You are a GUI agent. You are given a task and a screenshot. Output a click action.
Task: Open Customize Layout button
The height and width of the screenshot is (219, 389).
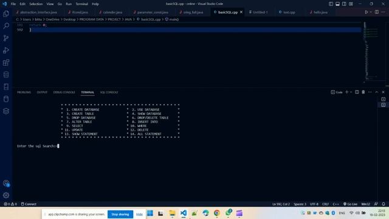point(351,4)
